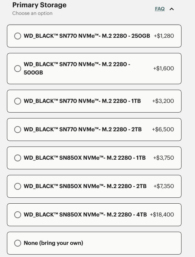Click the +$18,400 price label
This screenshot has width=195, height=257.
(x=162, y=214)
